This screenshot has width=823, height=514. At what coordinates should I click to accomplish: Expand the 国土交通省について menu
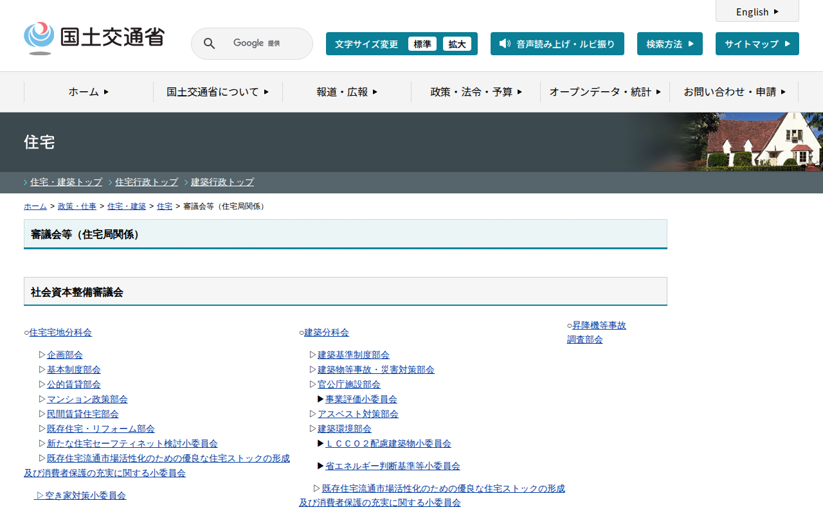click(x=218, y=92)
